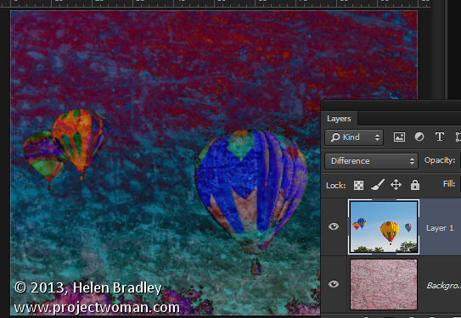Click the Lock label
Viewport: 461px width, 318px height.
click(335, 186)
